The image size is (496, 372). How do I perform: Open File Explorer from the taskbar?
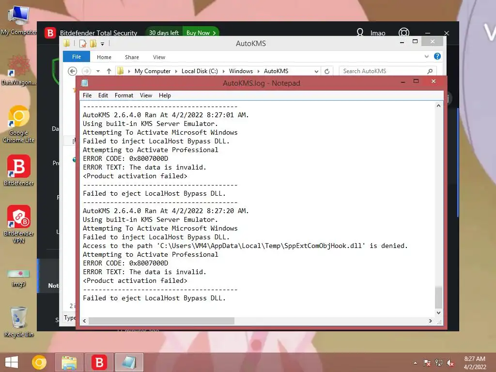[x=69, y=362]
